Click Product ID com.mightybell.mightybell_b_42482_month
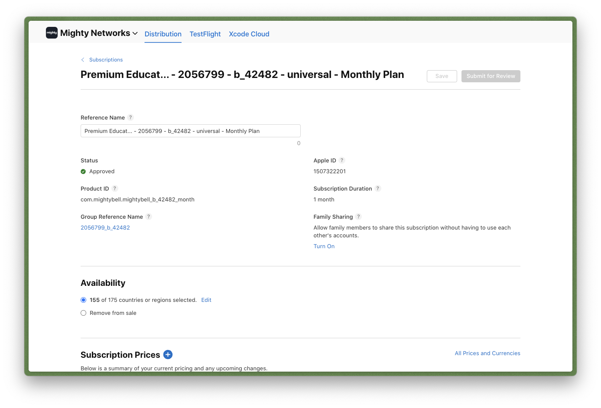Image resolution: width=601 pixels, height=408 pixels. (137, 199)
